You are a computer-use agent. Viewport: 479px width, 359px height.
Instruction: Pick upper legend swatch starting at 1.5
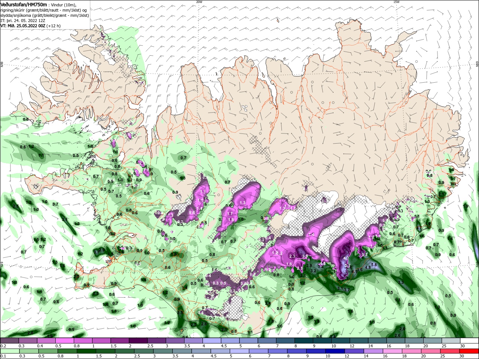point(120,341)
